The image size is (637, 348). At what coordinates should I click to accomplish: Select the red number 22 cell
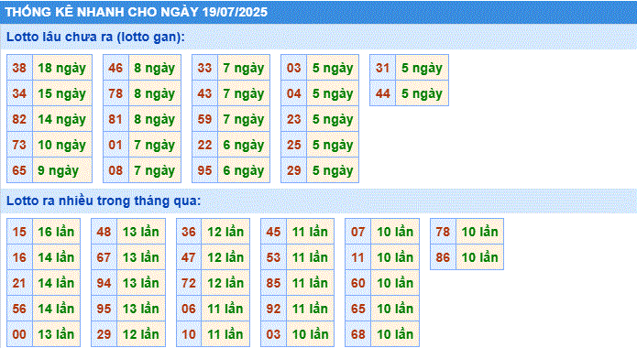coord(204,145)
